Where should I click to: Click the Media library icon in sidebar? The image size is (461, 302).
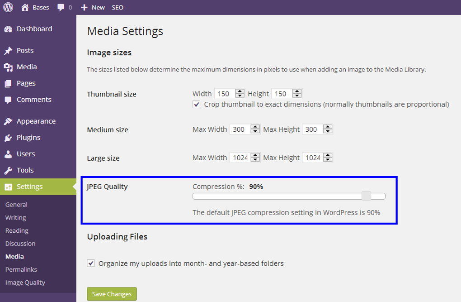[8, 67]
